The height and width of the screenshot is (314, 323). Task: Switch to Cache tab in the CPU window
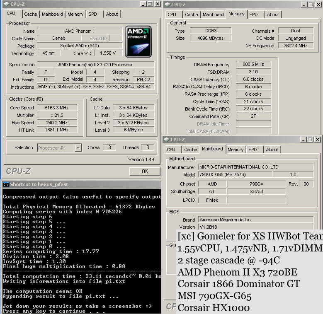[x=31, y=14]
